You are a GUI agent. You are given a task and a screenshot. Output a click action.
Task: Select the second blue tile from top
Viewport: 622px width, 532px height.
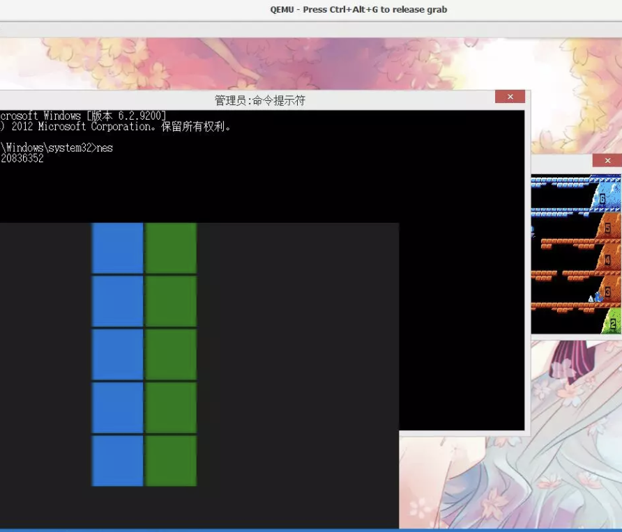click(x=118, y=301)
